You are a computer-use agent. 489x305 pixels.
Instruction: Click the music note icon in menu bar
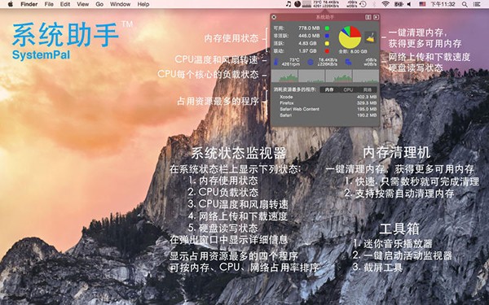(289, 4)
